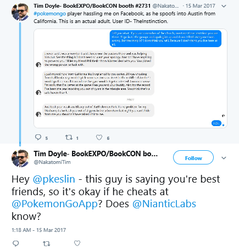Retweet the main tweet mentioning @pkeslin
The width and height of the screenshot is (239, 250).
pyautogui.click(x=46, y=243)
